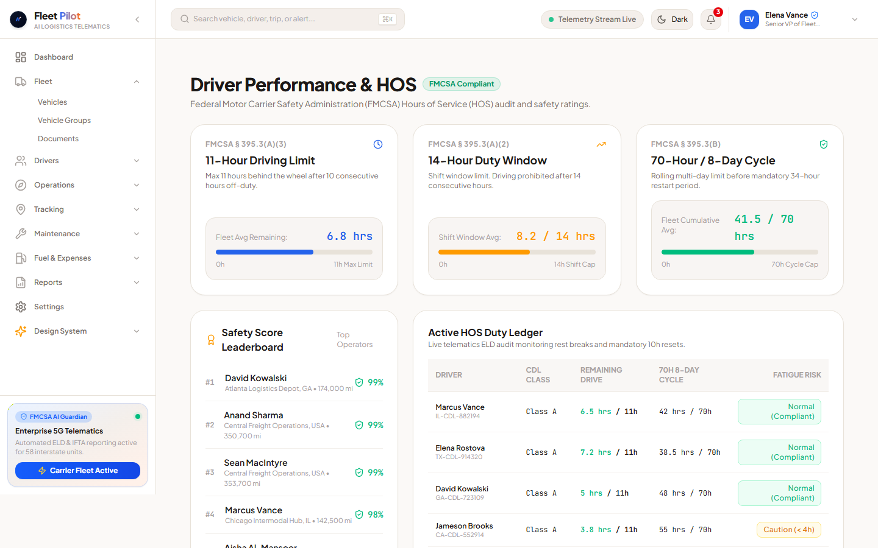The width and height of the screenshot is (878, 548).
Task: Collapse the Fleet menu section
Action: pos(137,82)
